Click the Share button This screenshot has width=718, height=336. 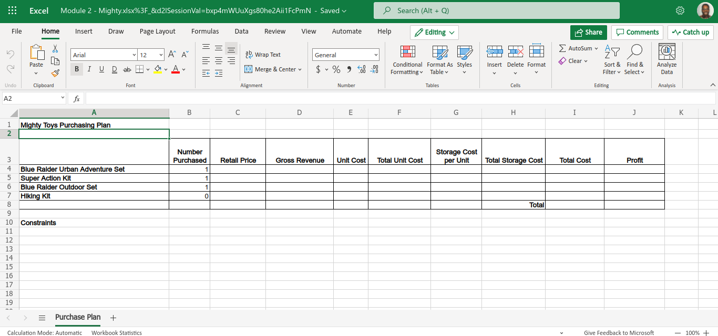point(588,32)
